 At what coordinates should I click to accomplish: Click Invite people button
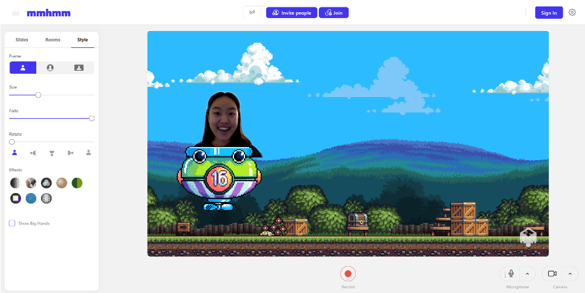(x=292, y=13)
